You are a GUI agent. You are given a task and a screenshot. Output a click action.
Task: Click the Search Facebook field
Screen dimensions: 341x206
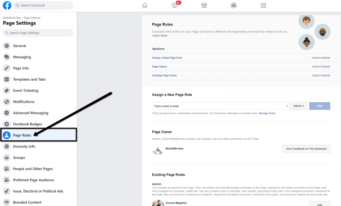(43, 5)
